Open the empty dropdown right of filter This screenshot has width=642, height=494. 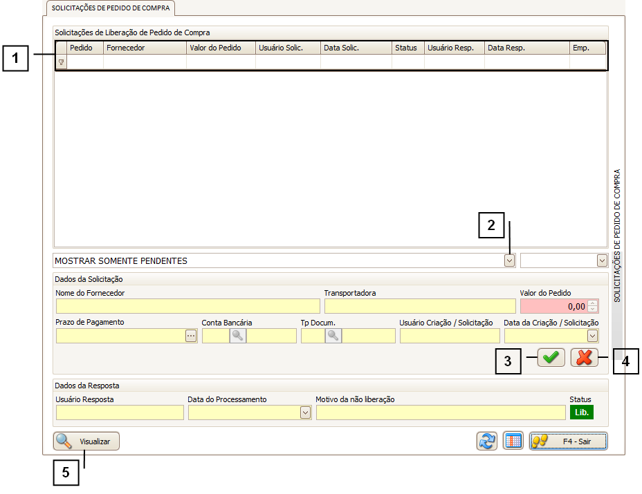coord(601,260)
